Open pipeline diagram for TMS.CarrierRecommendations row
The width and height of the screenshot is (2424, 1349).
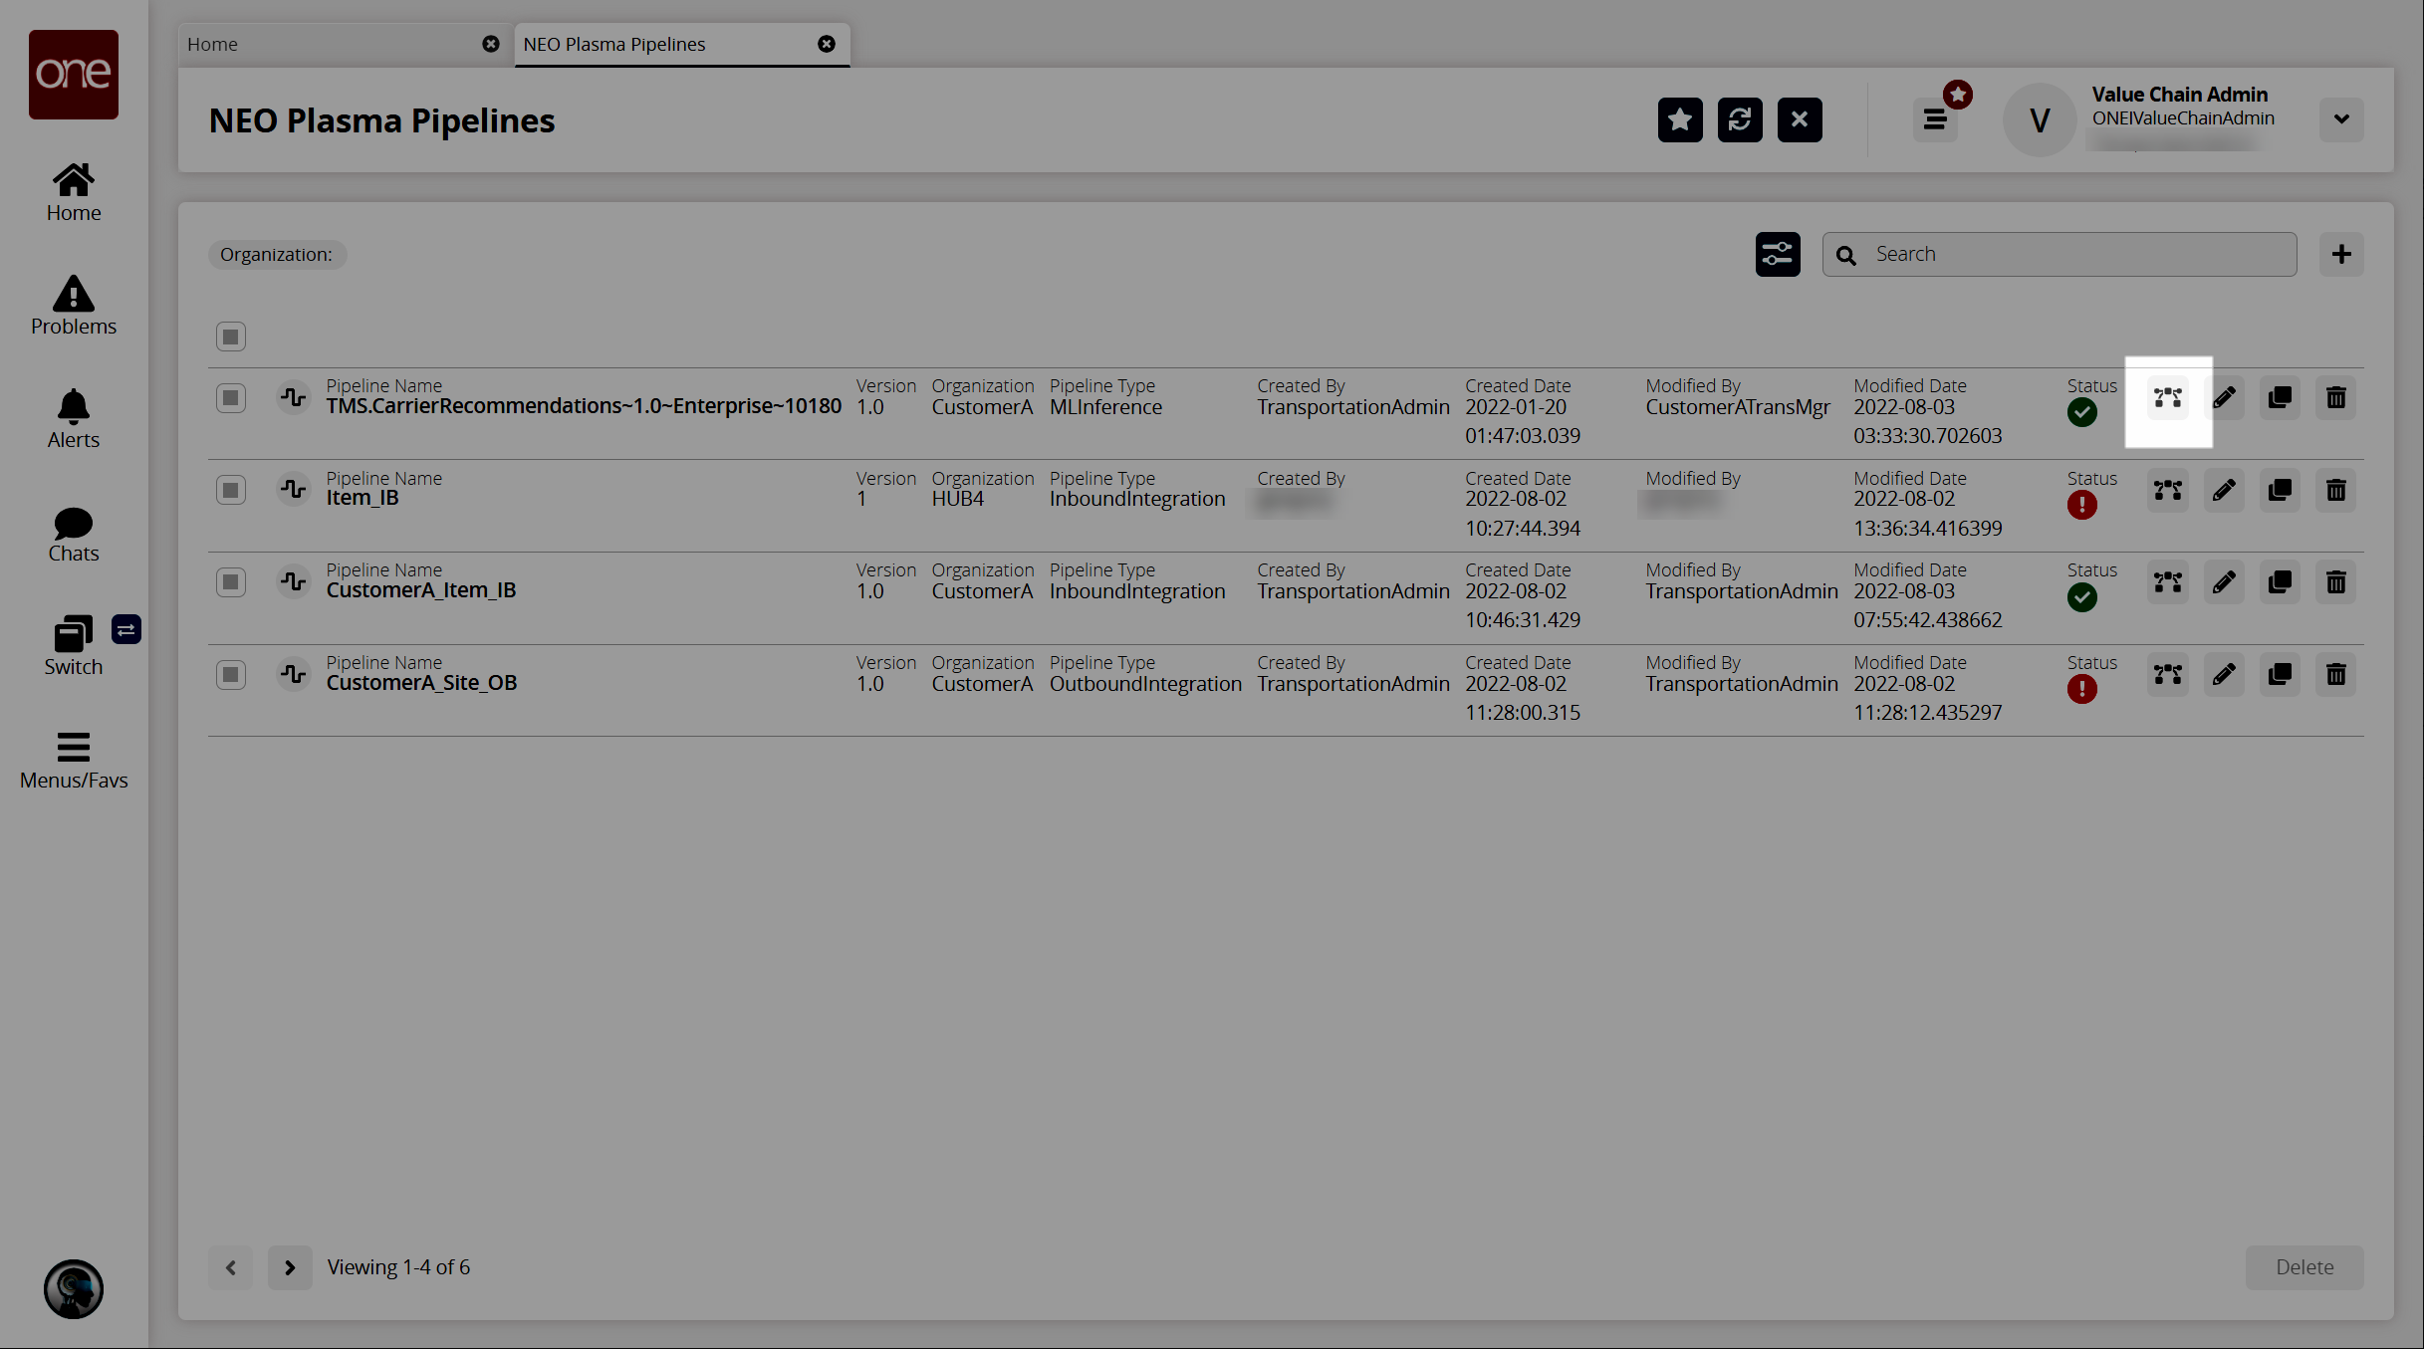(2168, 398)
